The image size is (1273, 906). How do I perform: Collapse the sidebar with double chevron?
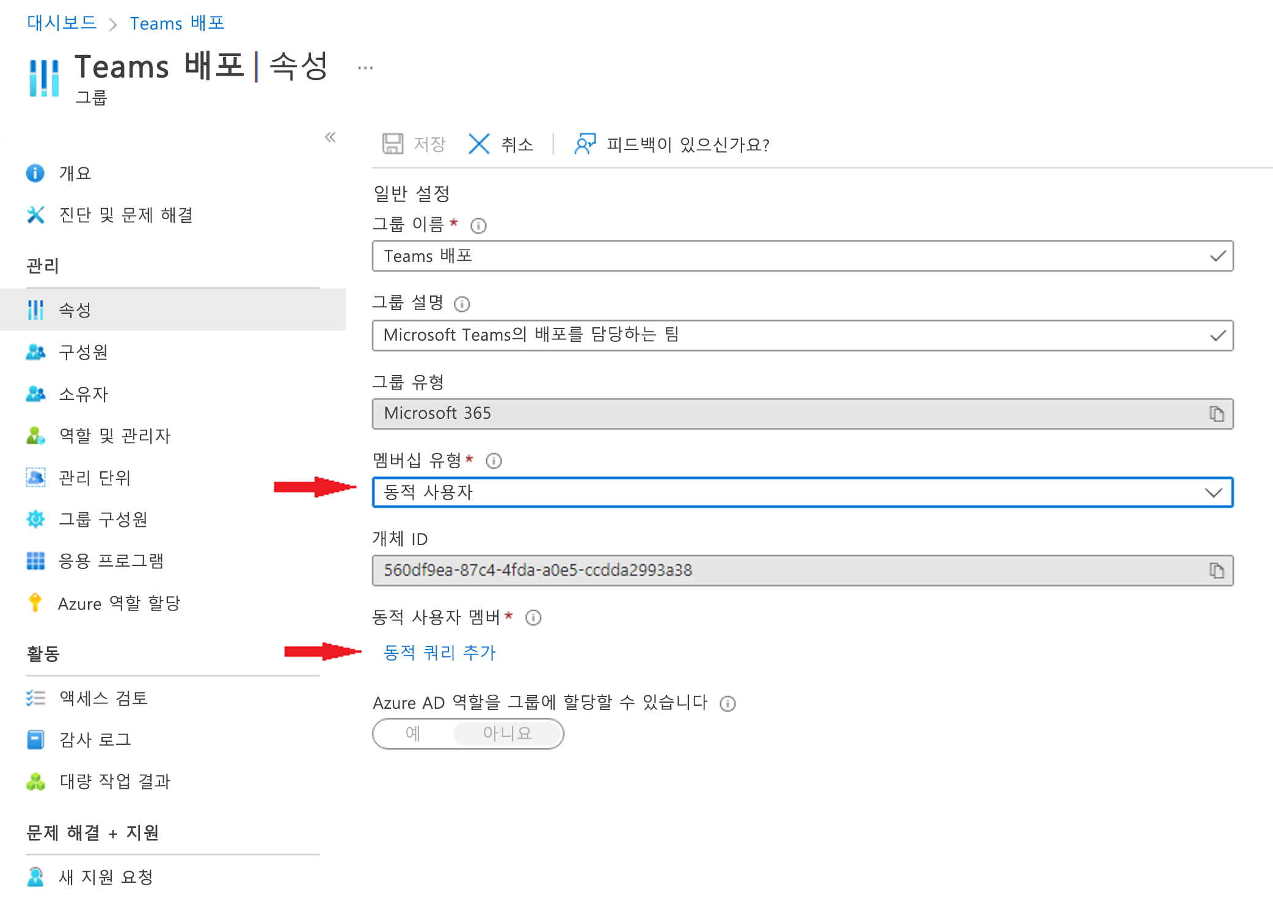point(330,137)
